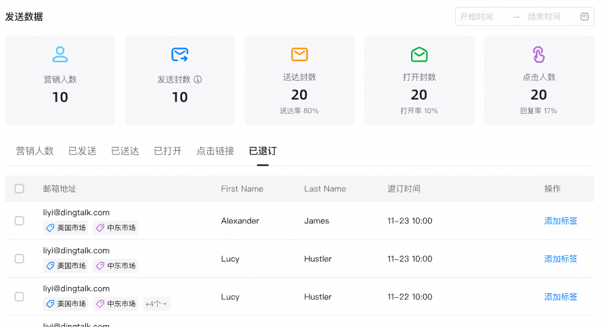Click the green open-envelope icon above 打开封数
This screenshot has width=602, height=327.
coord(419,54)
